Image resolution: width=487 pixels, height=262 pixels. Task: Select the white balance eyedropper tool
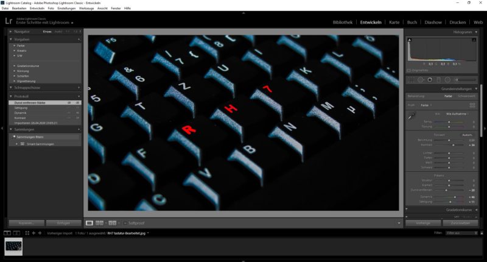tap(412, 115)
